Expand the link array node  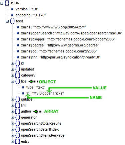click(x=13, y=106)
